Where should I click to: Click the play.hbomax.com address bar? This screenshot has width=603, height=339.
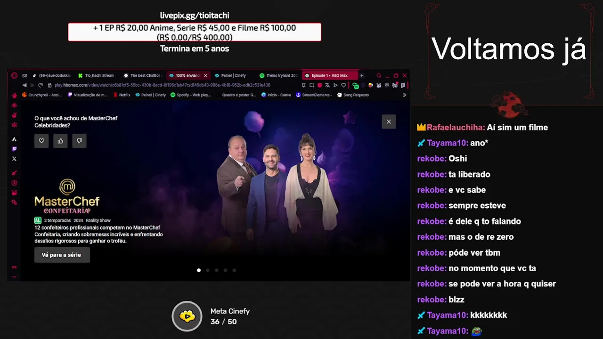coord(163,85)
